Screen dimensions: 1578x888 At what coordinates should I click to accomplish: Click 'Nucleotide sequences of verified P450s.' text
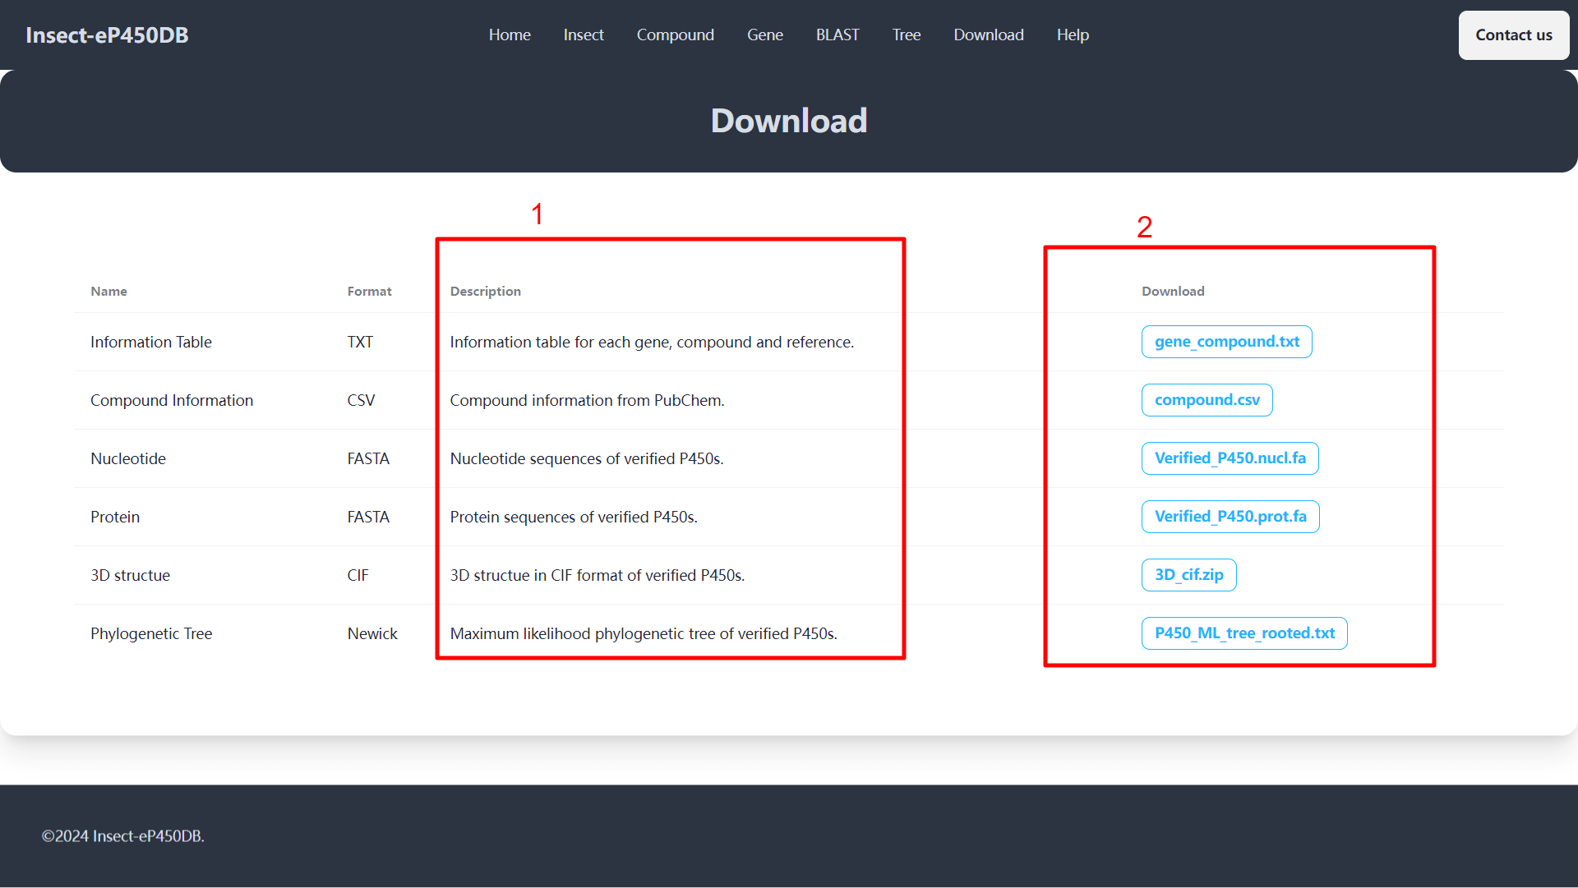point(587,459)
